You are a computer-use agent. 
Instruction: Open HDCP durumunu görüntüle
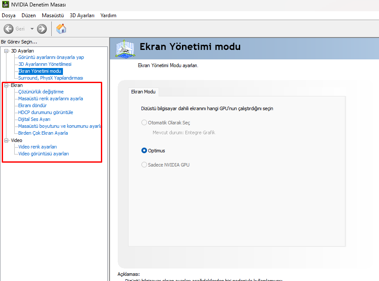45,112
